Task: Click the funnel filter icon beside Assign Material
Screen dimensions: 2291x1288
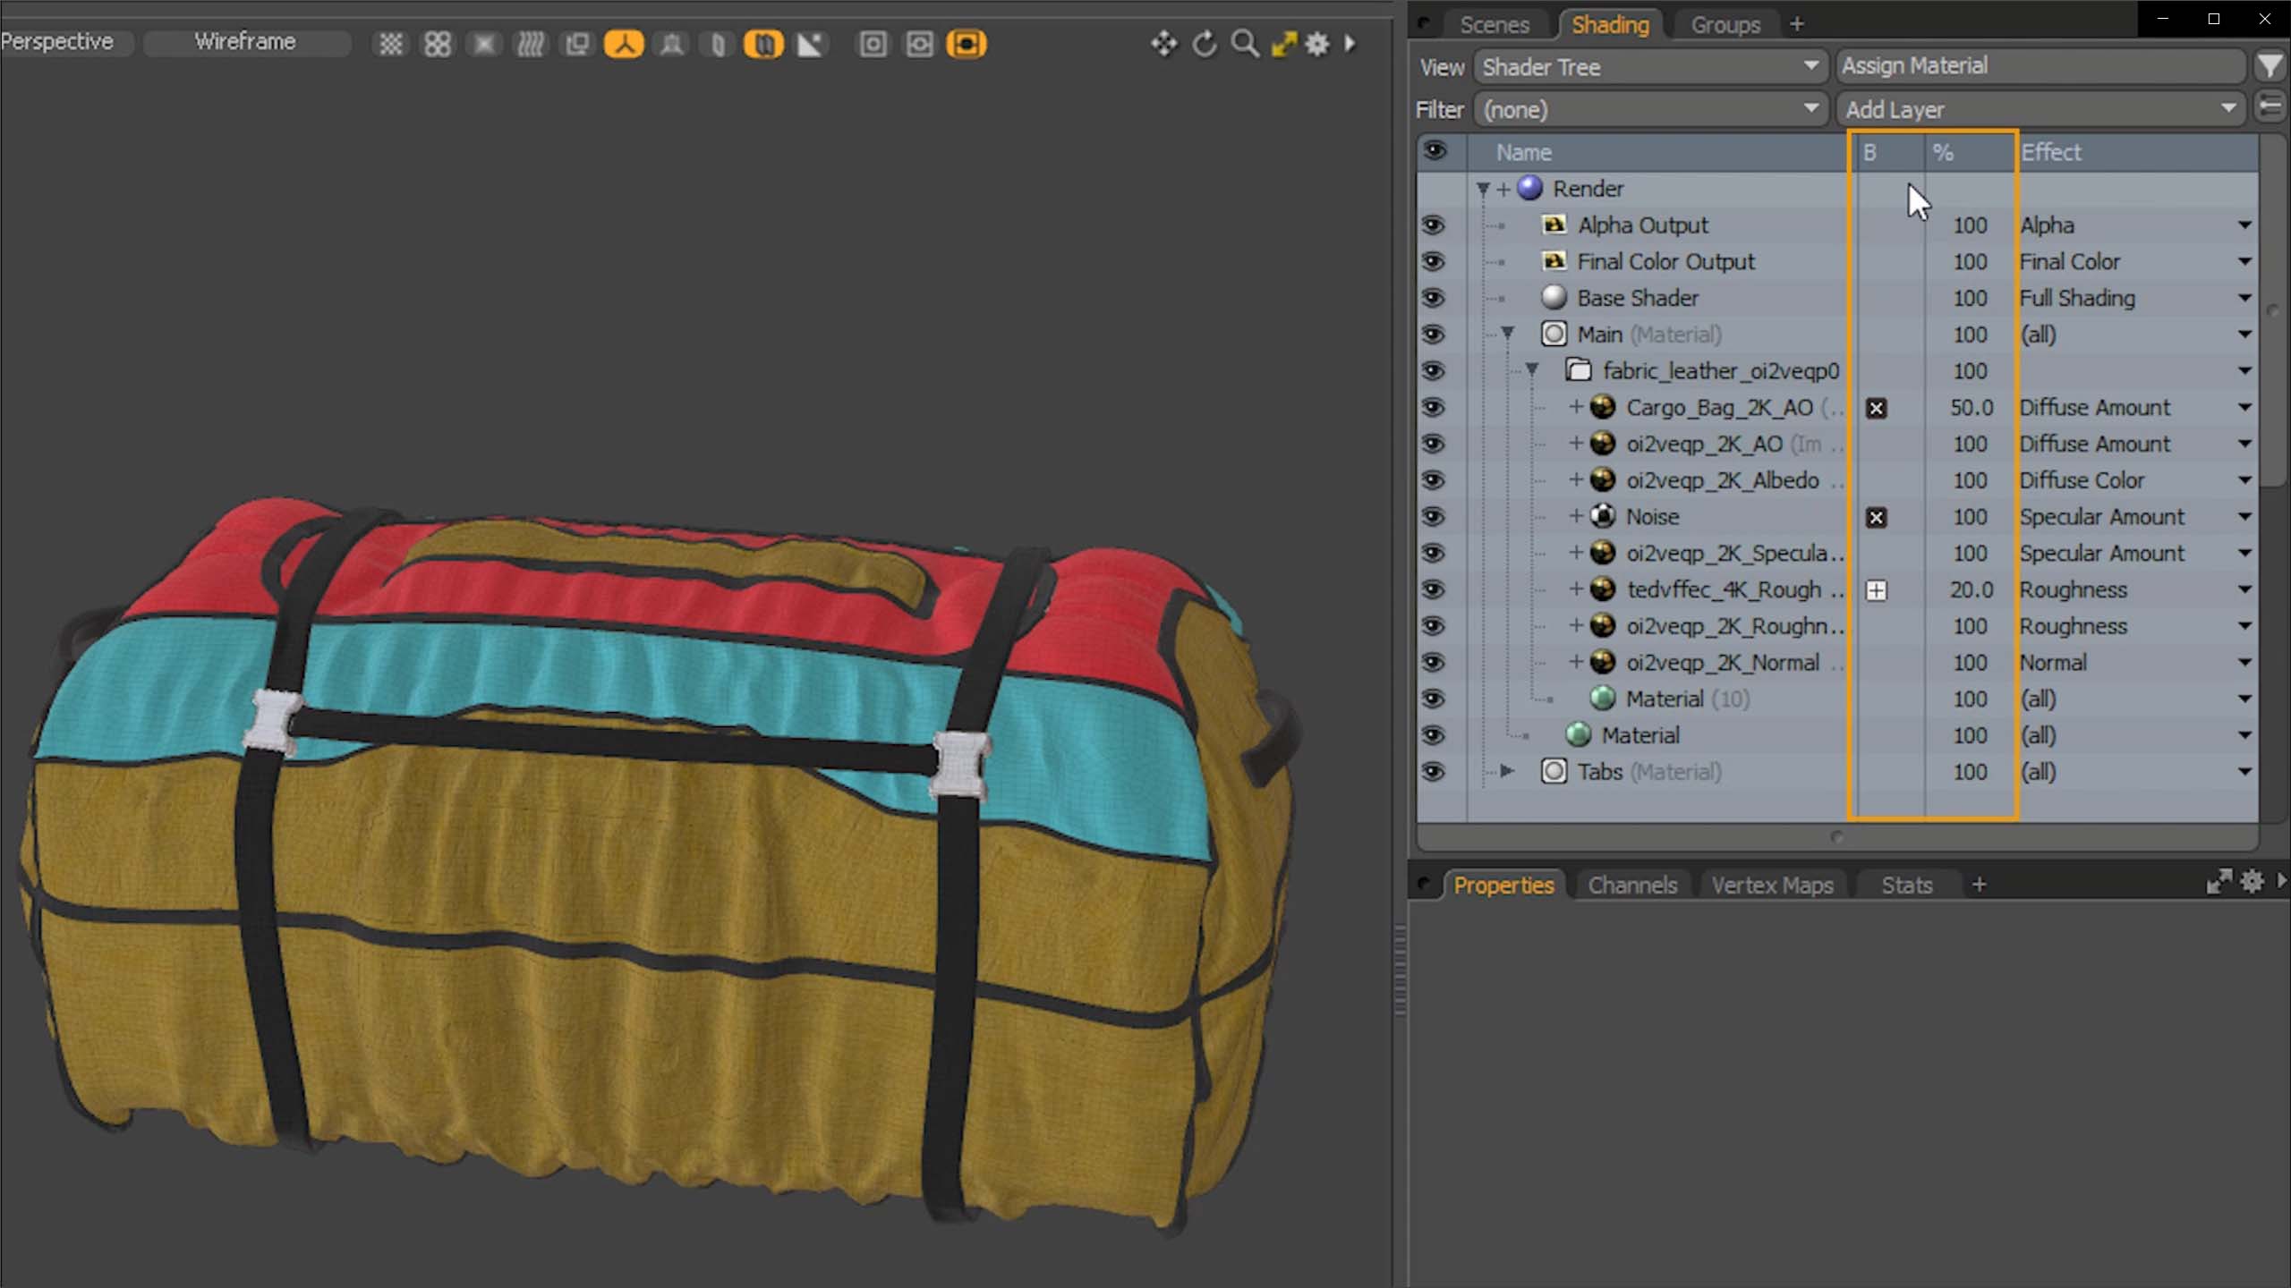Action: click(x=2270, y=66)
